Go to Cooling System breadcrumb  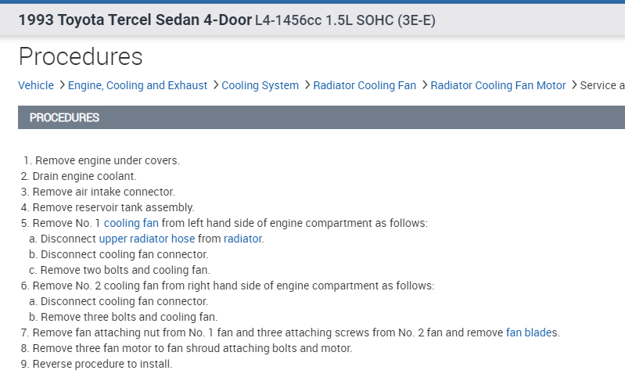(260, 85)
